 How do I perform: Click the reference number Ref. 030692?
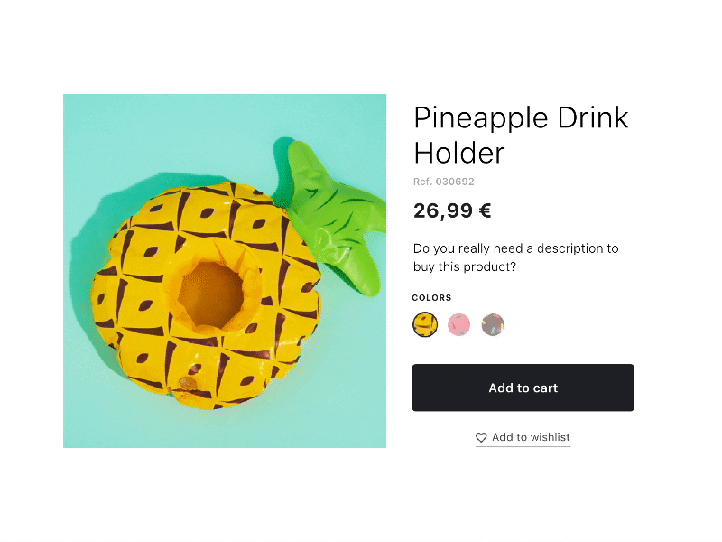442,182
